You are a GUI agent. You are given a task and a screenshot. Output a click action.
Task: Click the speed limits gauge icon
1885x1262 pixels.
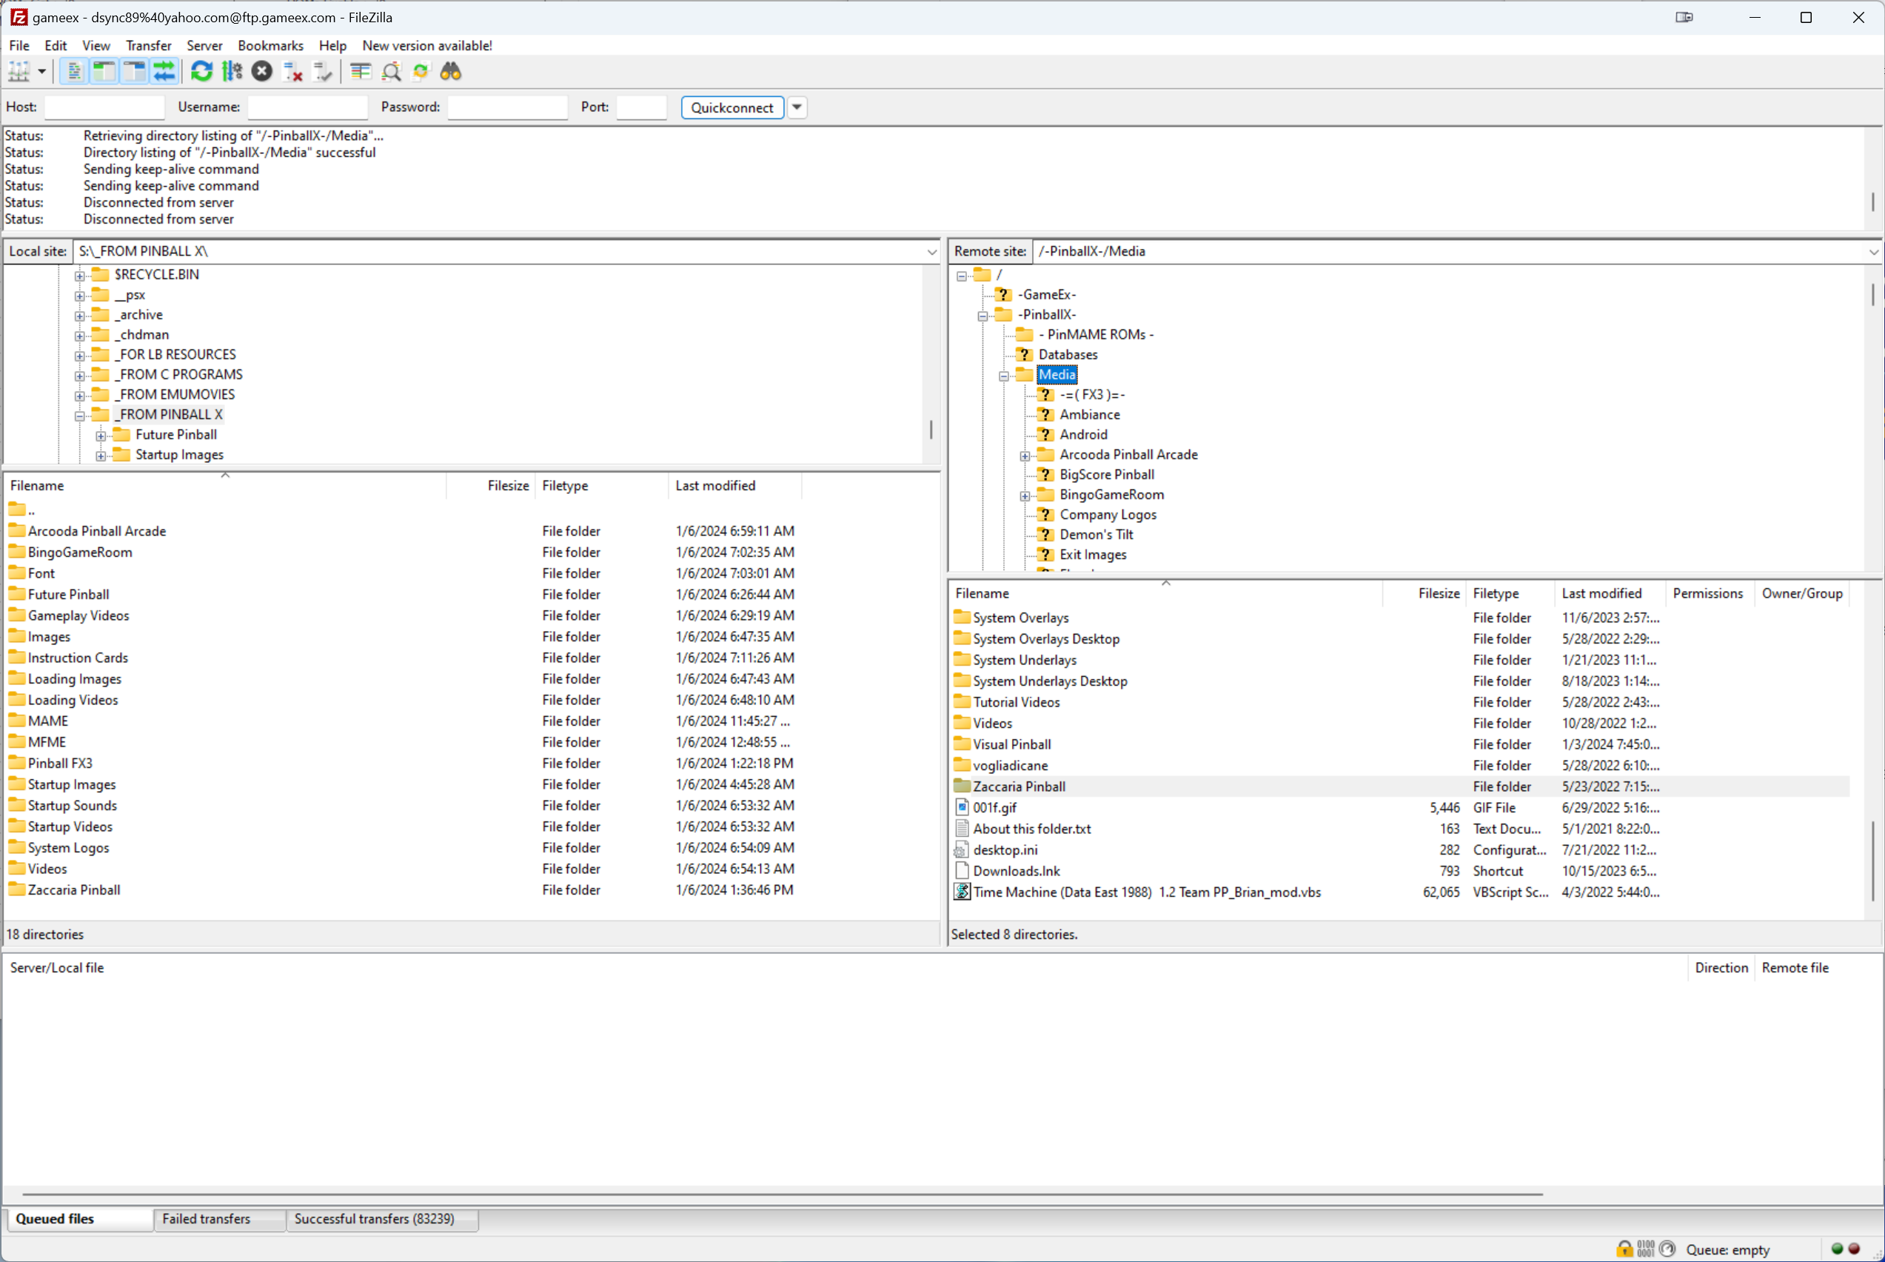click(1667, 1249)
